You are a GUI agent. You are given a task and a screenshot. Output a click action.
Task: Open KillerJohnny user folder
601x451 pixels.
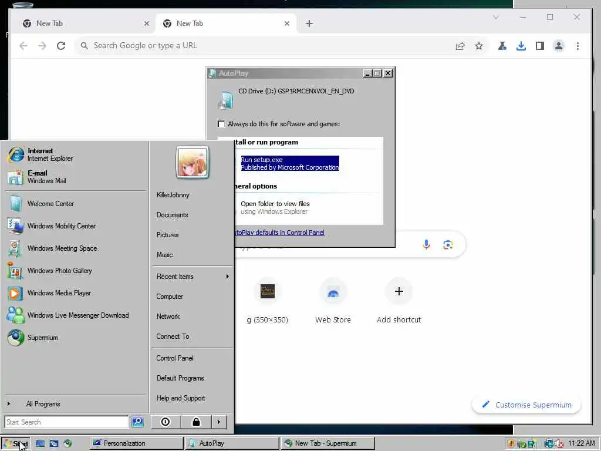coord(193,195)
